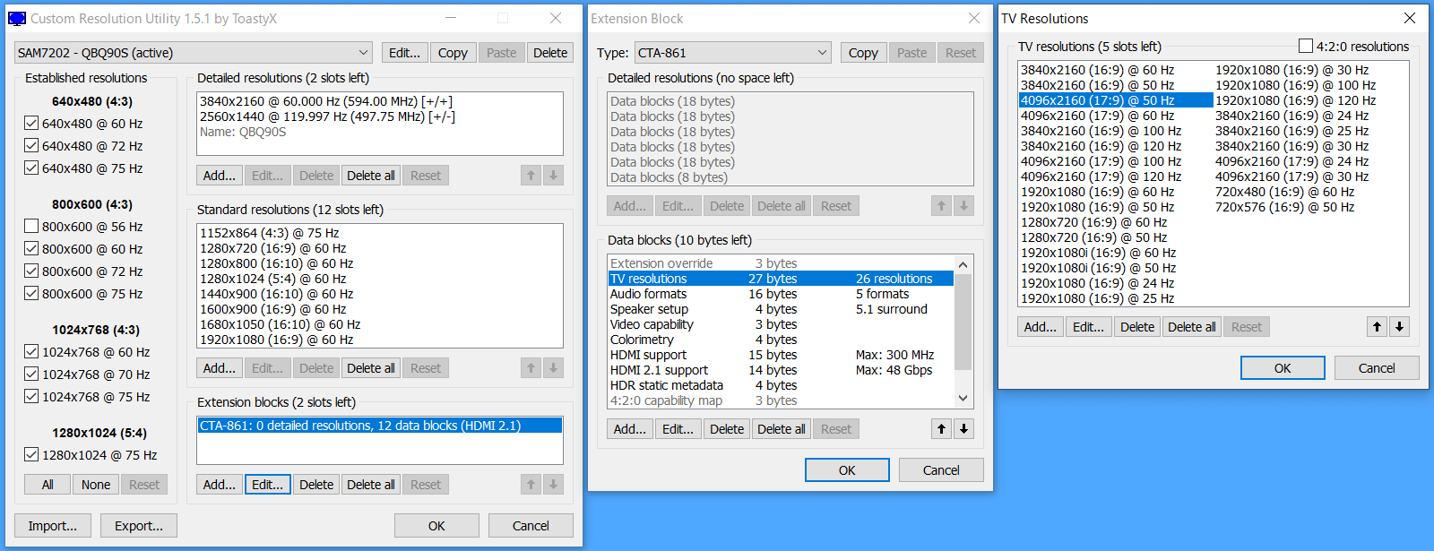This screenshot has width=1434, height=551.
Task: Click the scroll down arrow of Data blocks list
Action: 963,399
